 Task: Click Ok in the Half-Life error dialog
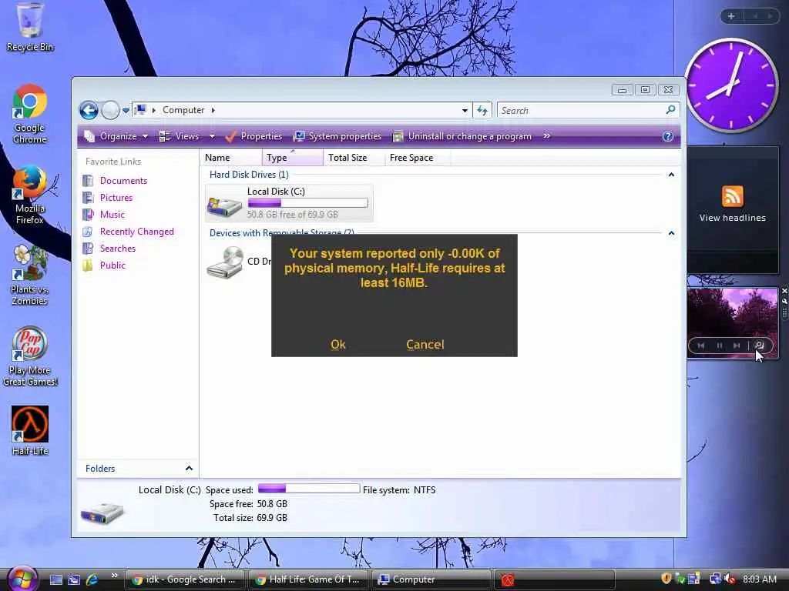[338, 344]
